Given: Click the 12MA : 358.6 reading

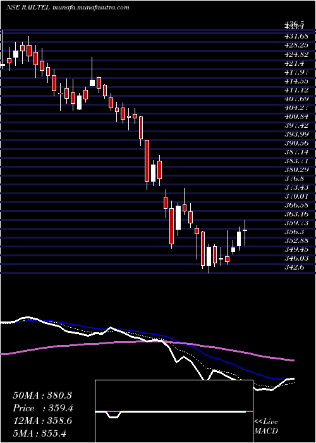Looking at the screenshot, I should click(42, 421).
